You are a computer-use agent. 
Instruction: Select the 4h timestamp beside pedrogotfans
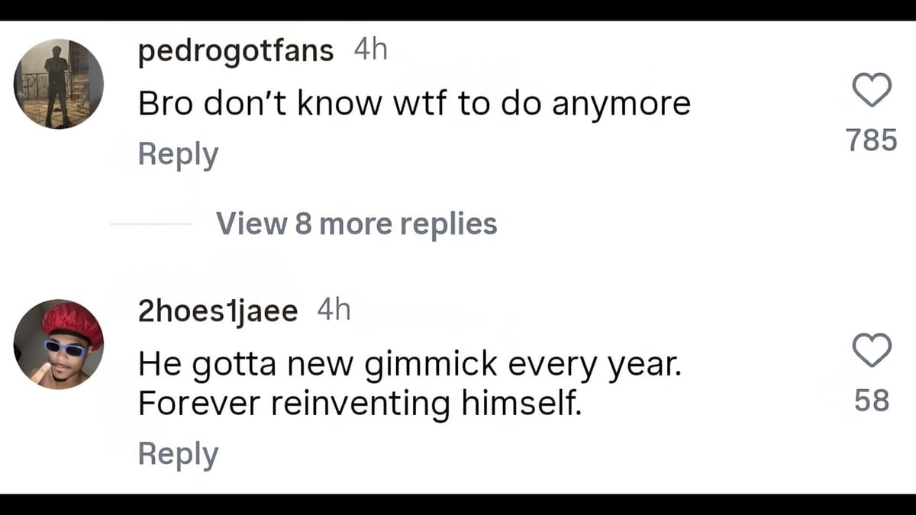click(x=371, y=50)
